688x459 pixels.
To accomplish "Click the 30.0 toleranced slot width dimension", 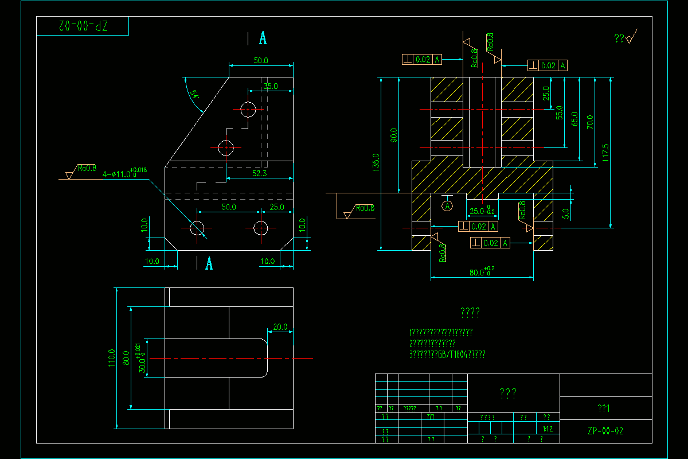I will coord(141,358).
